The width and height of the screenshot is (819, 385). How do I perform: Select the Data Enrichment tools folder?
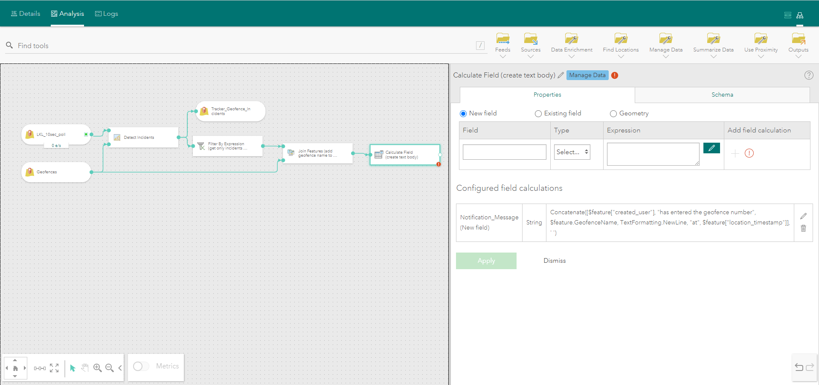point(571,43)
